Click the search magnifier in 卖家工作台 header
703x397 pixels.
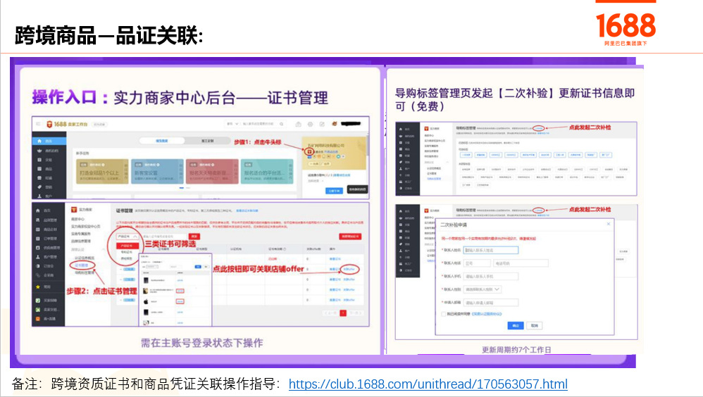(282, 124)
